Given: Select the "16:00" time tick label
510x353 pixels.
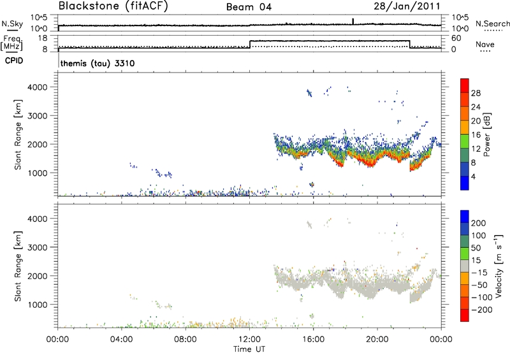Looking at the screenshot, I should pyautogui.click(x=313, y=340).
